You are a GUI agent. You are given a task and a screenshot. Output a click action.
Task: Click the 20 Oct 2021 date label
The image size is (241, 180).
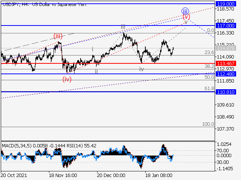[x=14, y=175]
